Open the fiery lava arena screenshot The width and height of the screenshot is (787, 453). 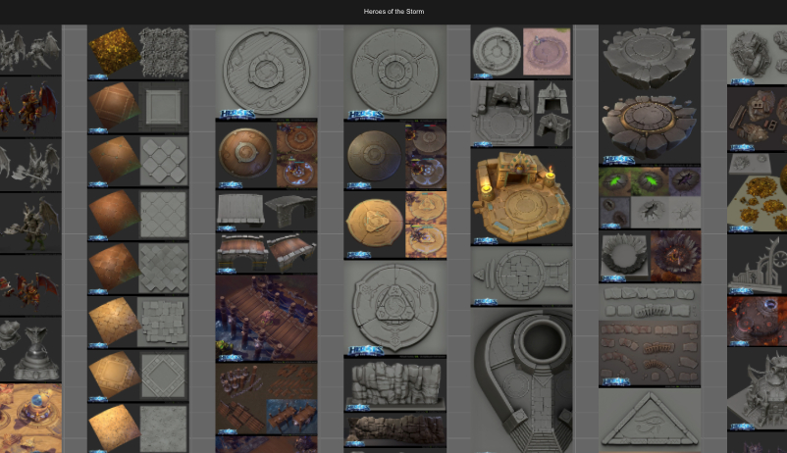pos(757,322)
